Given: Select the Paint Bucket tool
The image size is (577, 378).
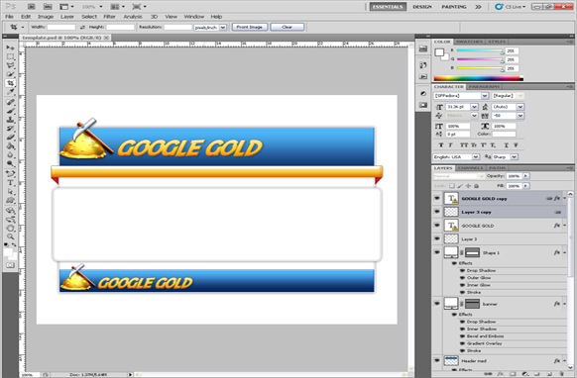Looking at the screenshot, I should coord(10,146).
